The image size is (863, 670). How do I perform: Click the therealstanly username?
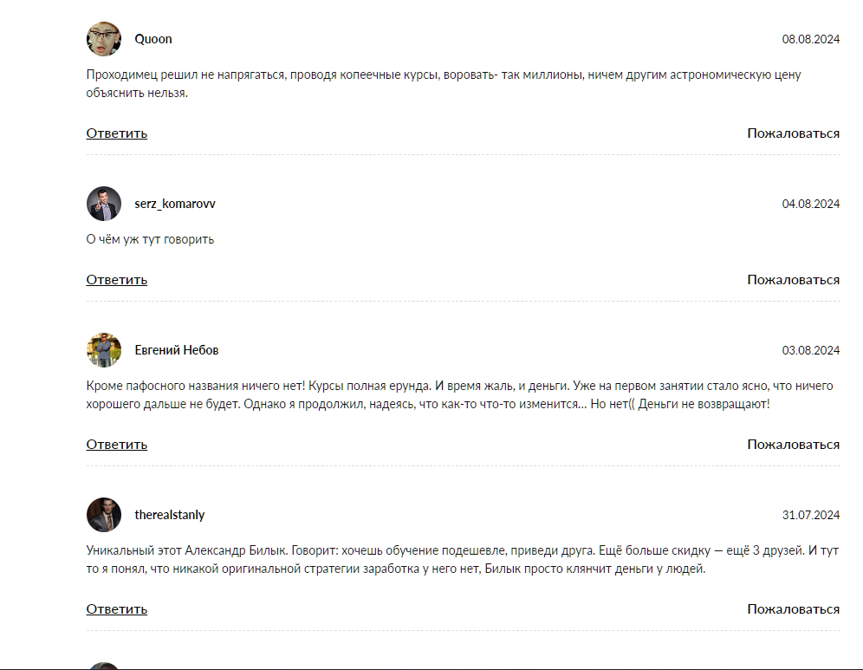coord(170,515)
